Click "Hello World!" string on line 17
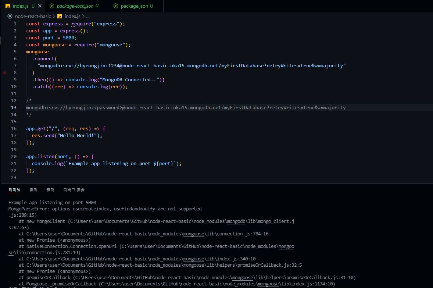This screenshot has height=288, width=433. click(77, 135)
